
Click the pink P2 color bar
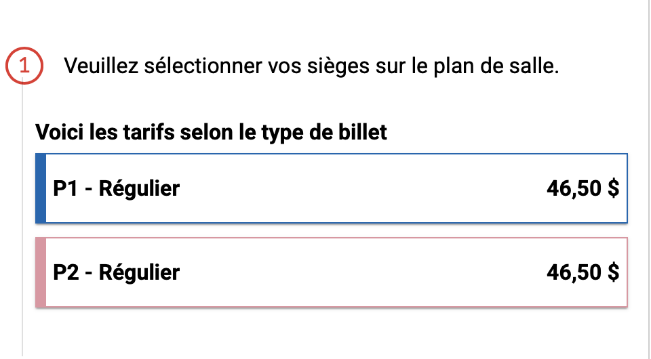(x=40, y=272)
